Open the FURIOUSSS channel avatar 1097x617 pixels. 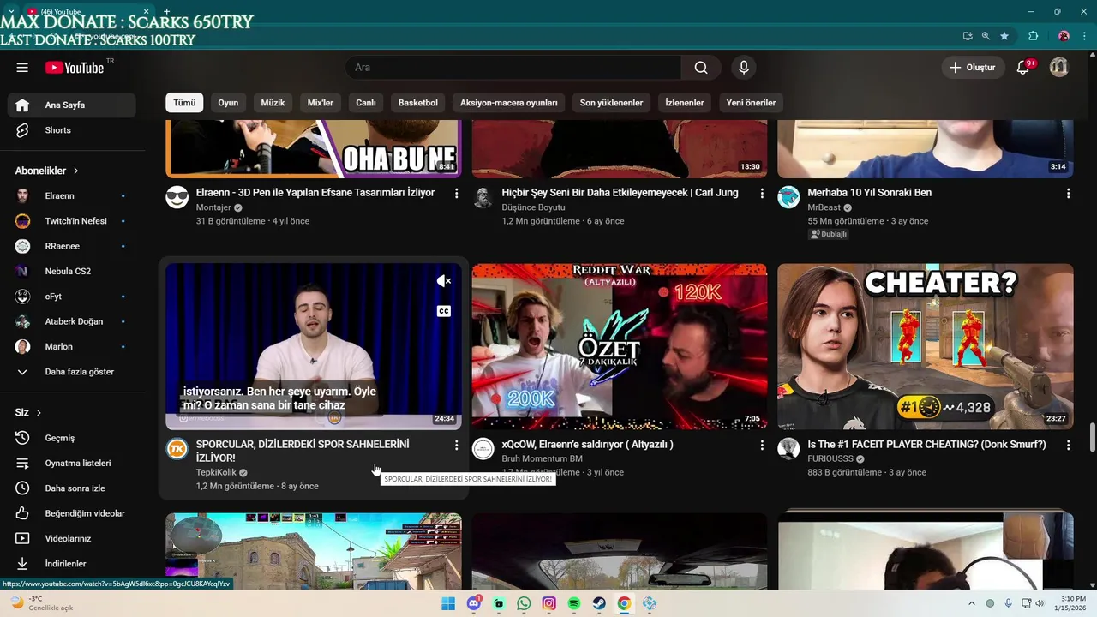tap(788, 449)
